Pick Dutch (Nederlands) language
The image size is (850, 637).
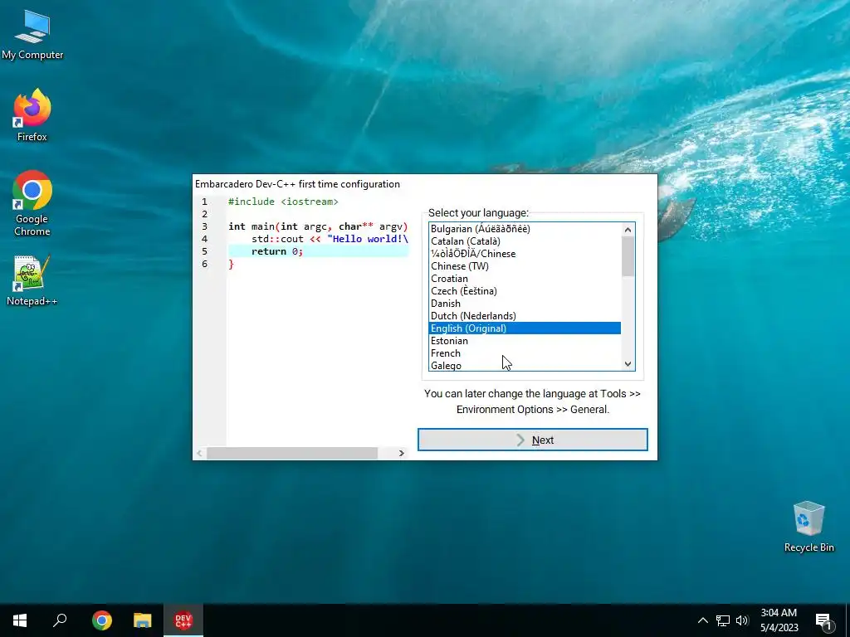click(x=525, y=316)
